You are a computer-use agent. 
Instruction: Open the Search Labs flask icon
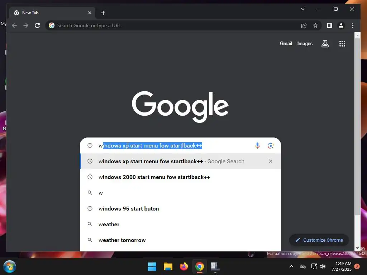pos(325,43)
